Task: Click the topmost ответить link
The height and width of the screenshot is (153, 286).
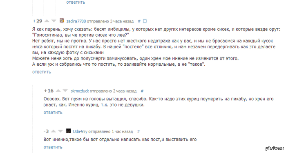Action: (76, 2)
